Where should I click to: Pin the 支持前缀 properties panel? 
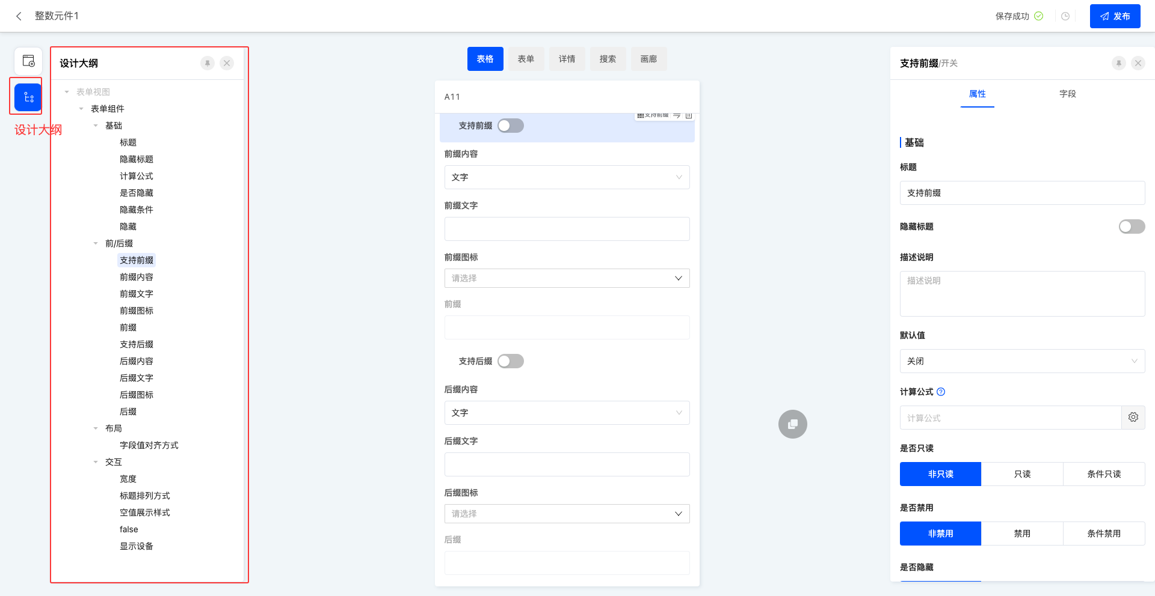click(1118, 63)
